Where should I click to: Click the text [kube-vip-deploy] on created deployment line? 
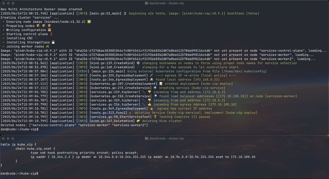(x=216, y=84)
